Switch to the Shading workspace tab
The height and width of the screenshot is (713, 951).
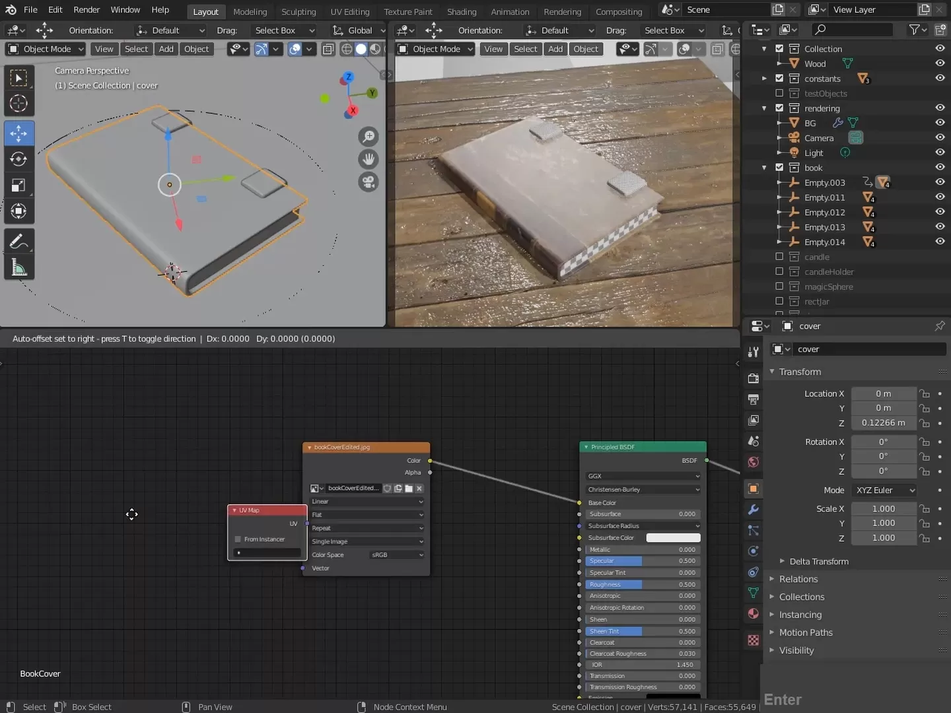click(462, 11)
